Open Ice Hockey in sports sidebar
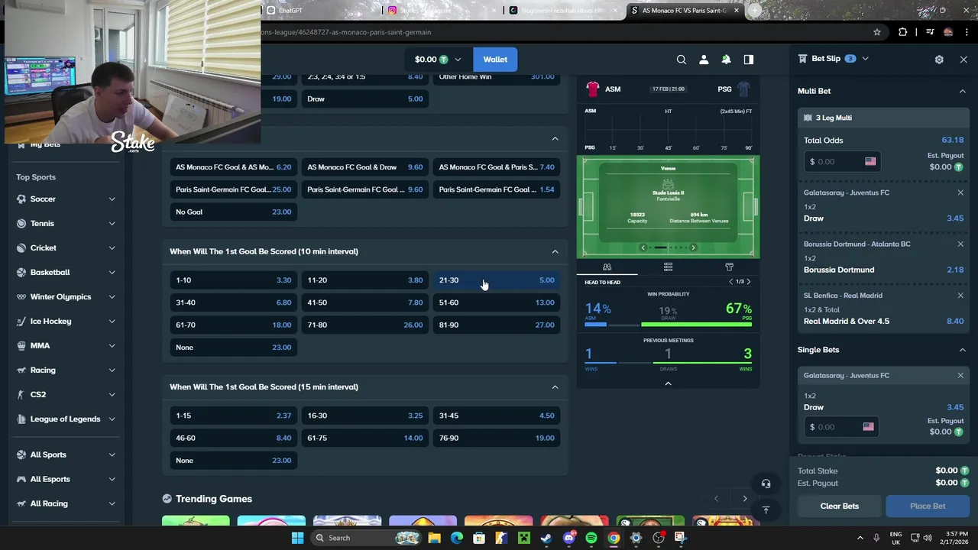Screen dimensions: 978x550 (x=50, y=321)
